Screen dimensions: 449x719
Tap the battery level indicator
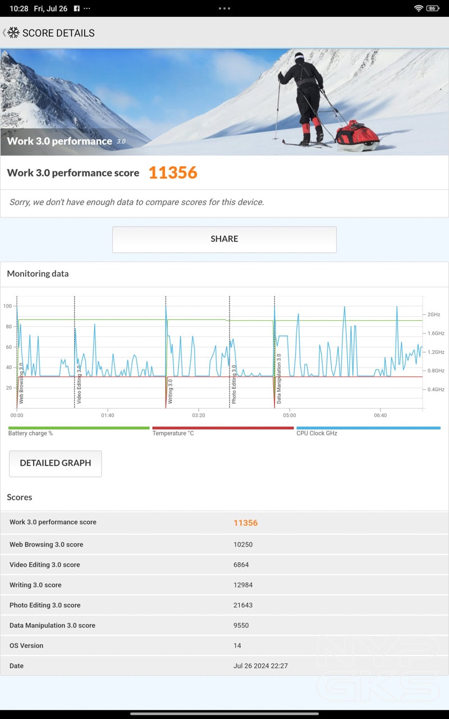(432, 8)
